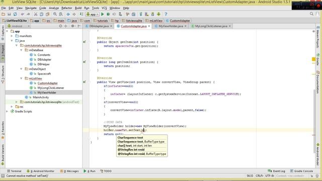Open the AVD Manager icon

pos(146,14)
